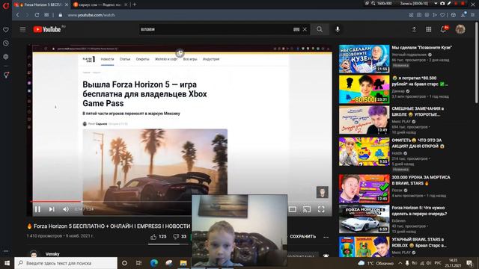This screenshot has width=479, height=269.
Task: Open the YouTube account avatar menu
Action: tap(460, 29)
